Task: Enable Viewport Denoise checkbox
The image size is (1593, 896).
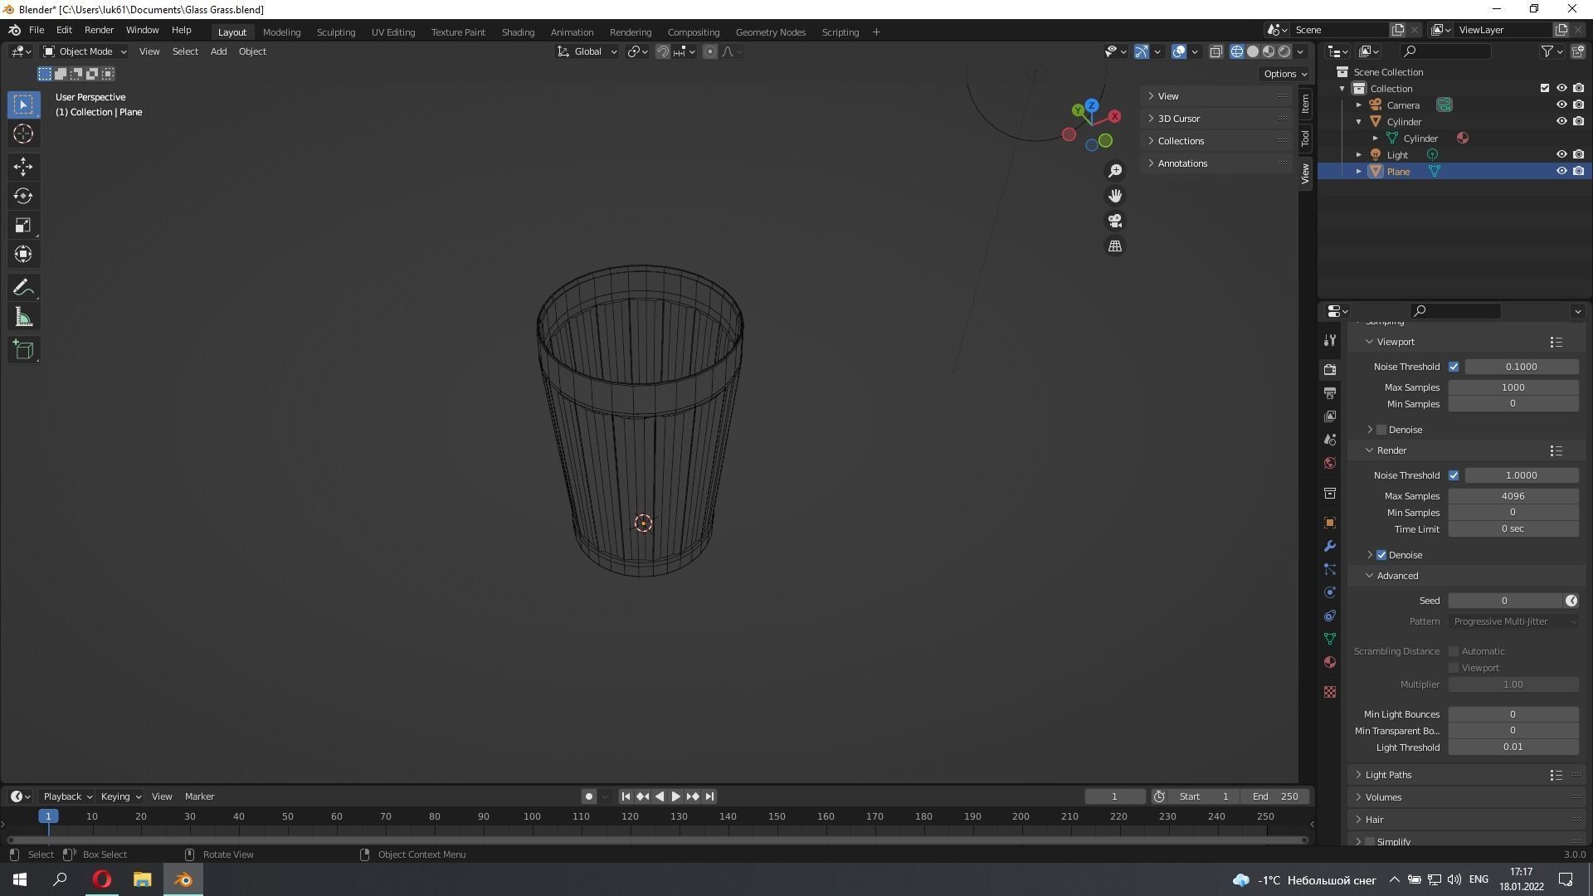Action: (1381, 430)
